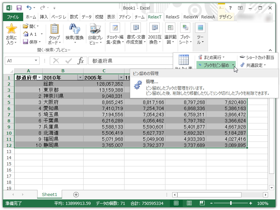The width and height of the screenshot is (280, 210).
Task: Select the cell containing 東京都
Action: (x=63, y=90)
